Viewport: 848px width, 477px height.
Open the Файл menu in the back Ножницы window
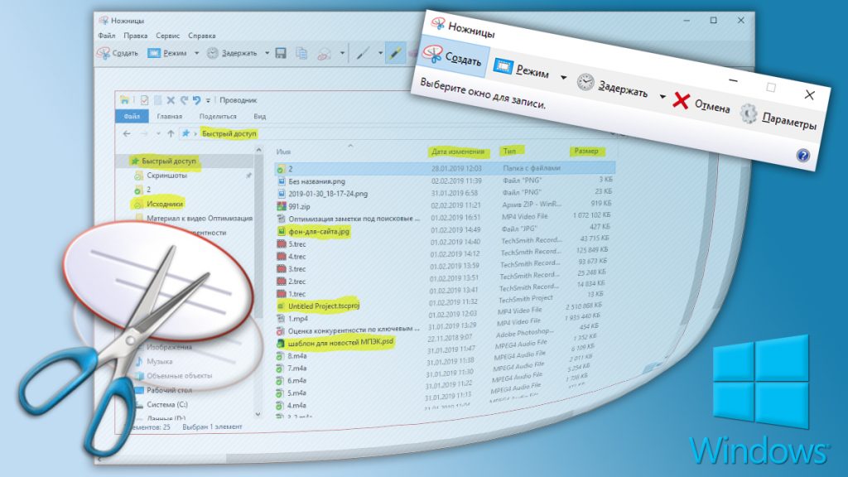107,36
